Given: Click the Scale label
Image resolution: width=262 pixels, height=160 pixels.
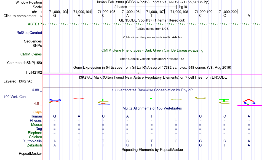Looking at the screenshot, I should 38,7.
